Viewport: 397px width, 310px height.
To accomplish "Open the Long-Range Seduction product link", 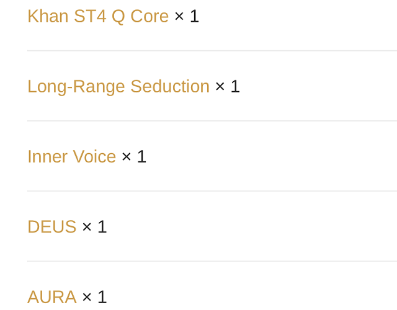I will [118, 87].
